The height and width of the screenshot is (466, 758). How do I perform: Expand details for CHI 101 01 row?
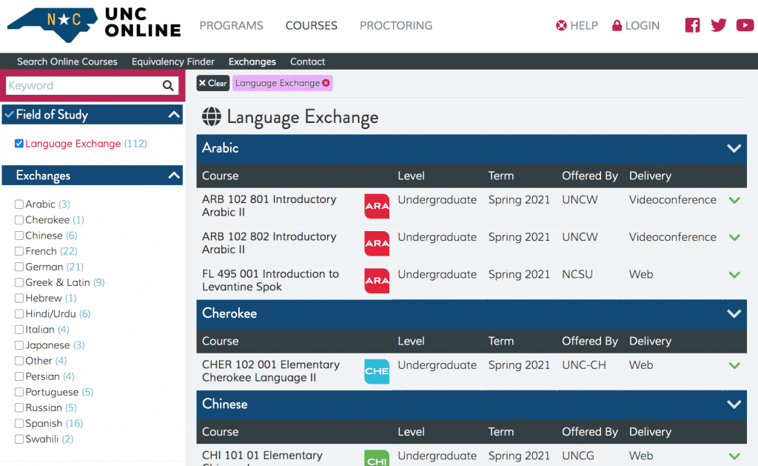point(734,456)
